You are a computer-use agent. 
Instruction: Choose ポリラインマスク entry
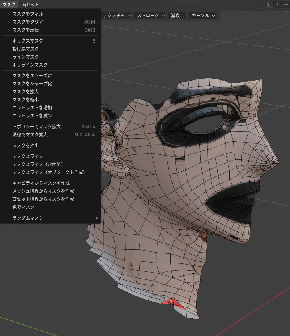click(30, 65)
